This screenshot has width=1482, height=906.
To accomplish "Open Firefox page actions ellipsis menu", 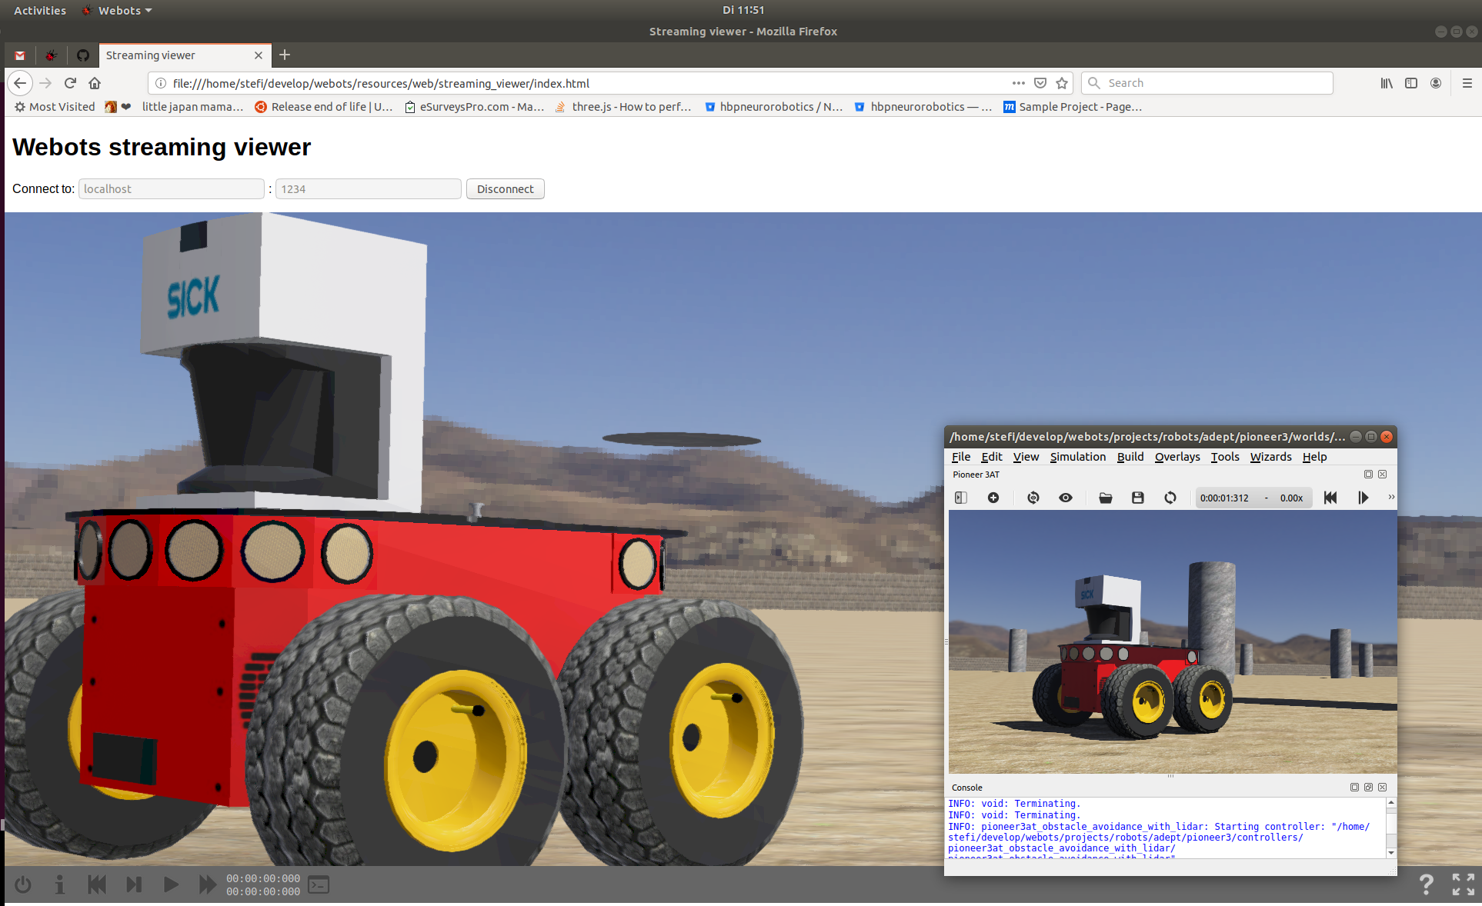I will [1018, 83].
